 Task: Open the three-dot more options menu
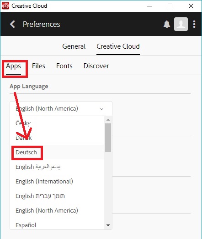[x=194, y=24]
